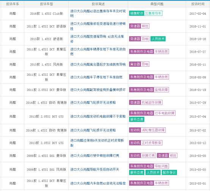Image resolution: width=210 pixels, height=191 pixels.
Task: Click the 车辆自燃 tag in the 2016-05-09 row
Action: pos(161,77)
